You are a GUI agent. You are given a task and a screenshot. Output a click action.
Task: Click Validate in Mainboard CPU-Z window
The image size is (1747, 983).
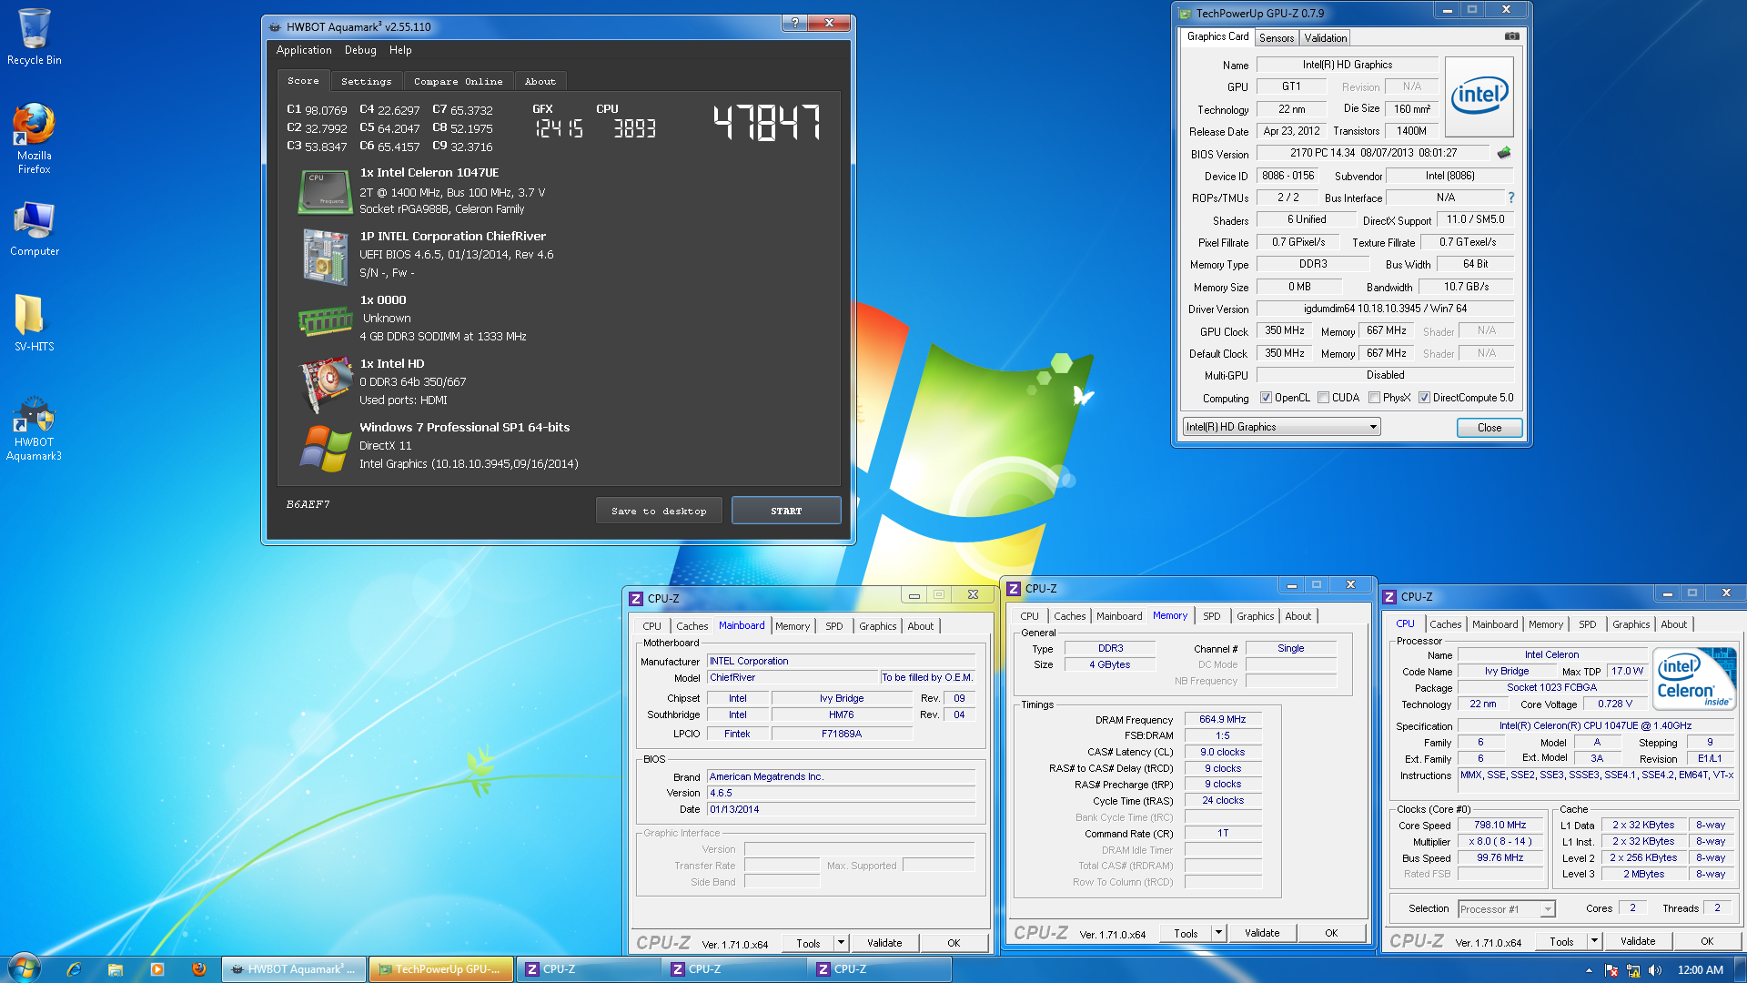pyautogui.click(x=884, y=943)
